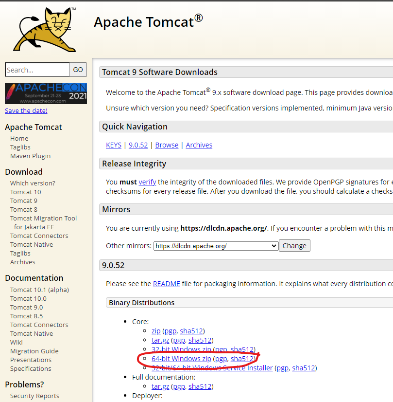Open Tomcat 8 download link
The image size is (393, 402).
[x=24, y=209]
